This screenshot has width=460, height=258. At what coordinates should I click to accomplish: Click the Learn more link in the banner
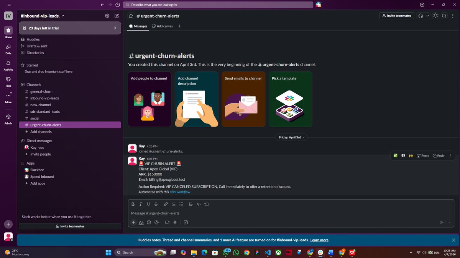coord(319,240)
